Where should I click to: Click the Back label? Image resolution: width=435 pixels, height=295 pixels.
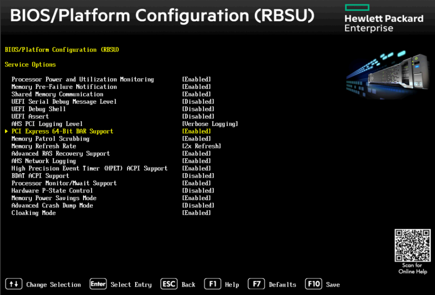(188, 285)
